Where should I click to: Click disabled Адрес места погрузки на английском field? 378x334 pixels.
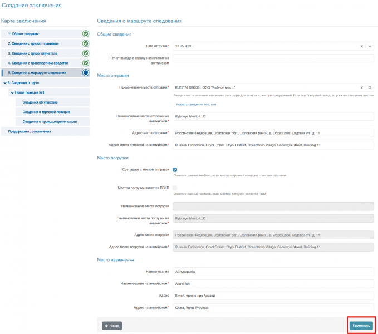273,247
